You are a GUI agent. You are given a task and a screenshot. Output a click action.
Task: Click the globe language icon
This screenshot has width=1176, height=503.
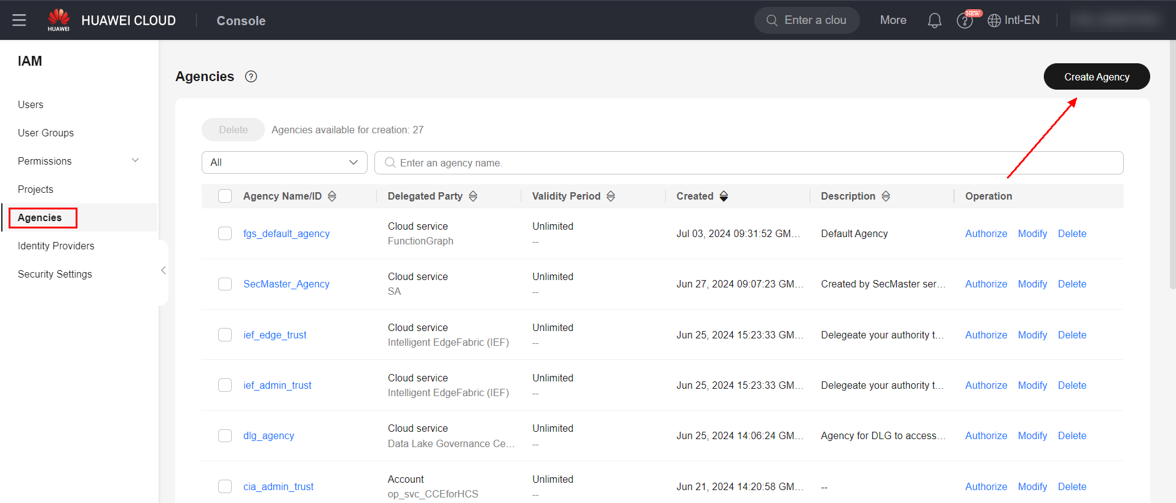tap(993, 21)
